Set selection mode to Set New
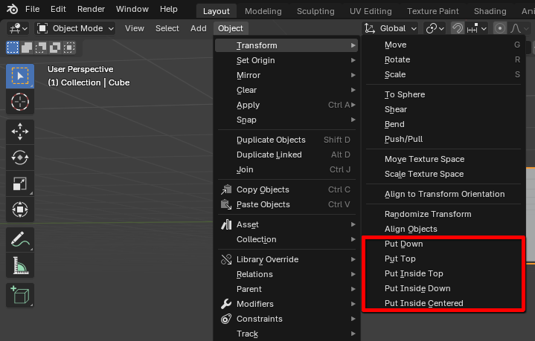The image size is (535, 341). pos(13,48)
